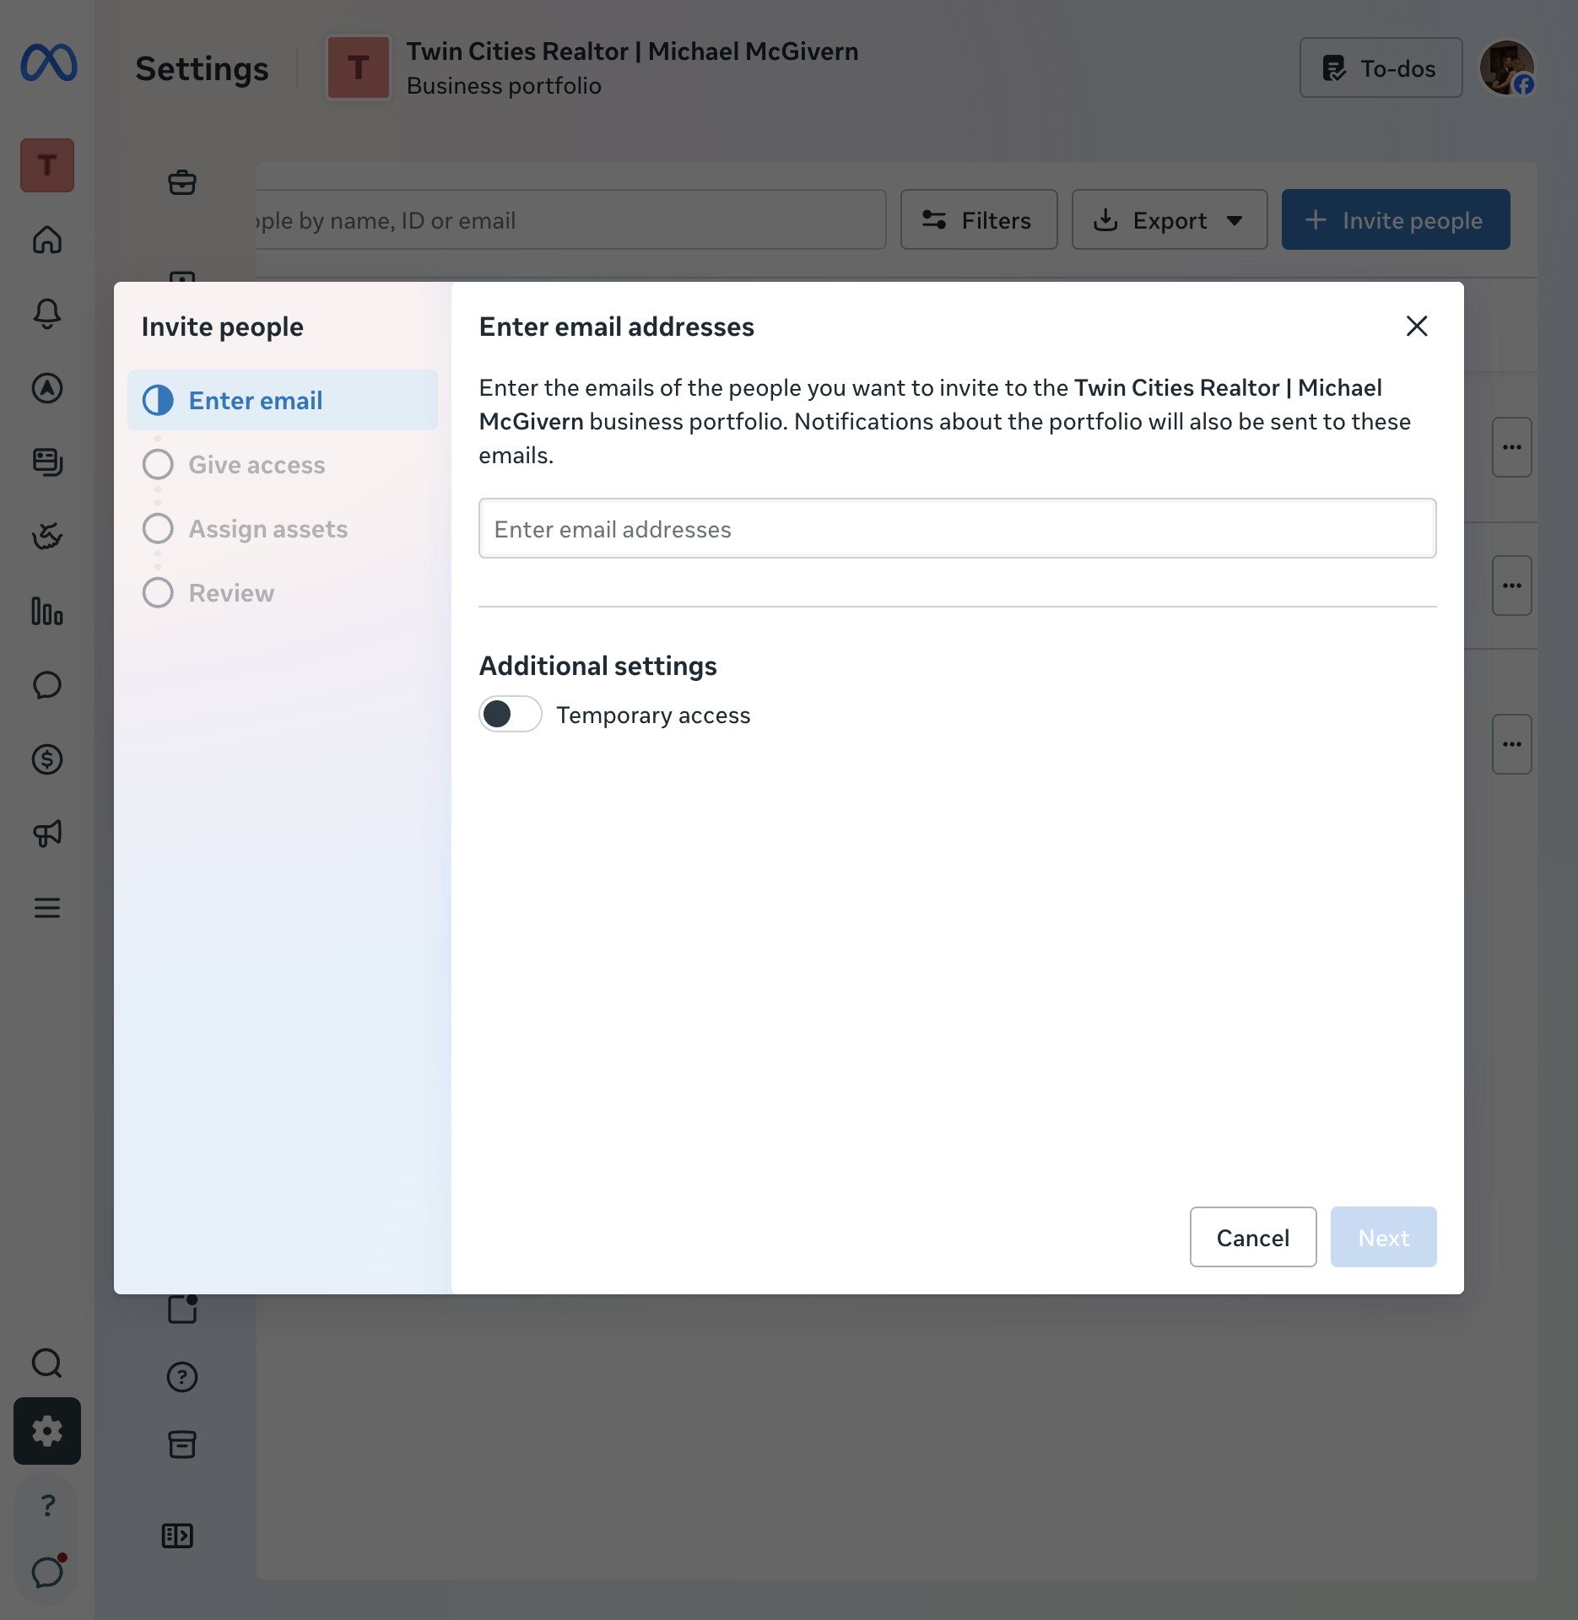Open archive box icon in settings nav
The height and width of the screenshot is (1620, 1578).
click(182, 1444)
